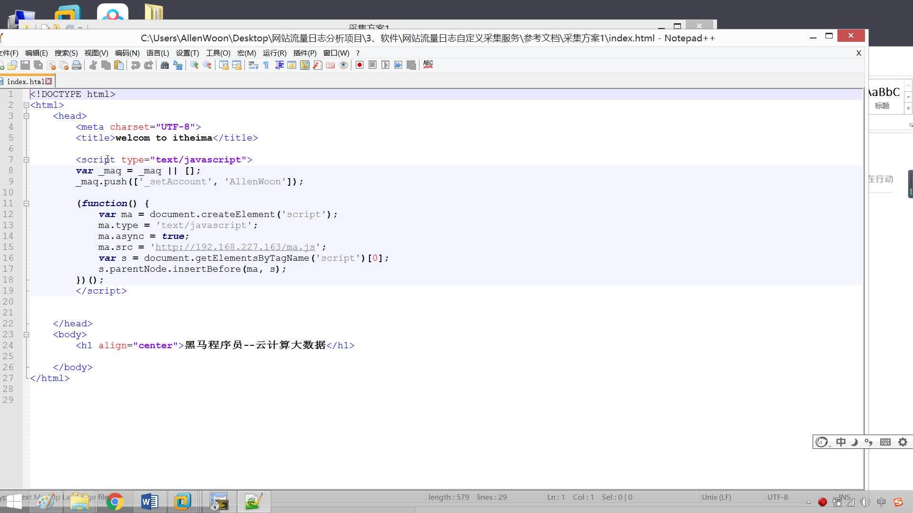Toggle word wrap in toolbar
The height and width of the screenshot is (513, 913).
coord(253,65)
